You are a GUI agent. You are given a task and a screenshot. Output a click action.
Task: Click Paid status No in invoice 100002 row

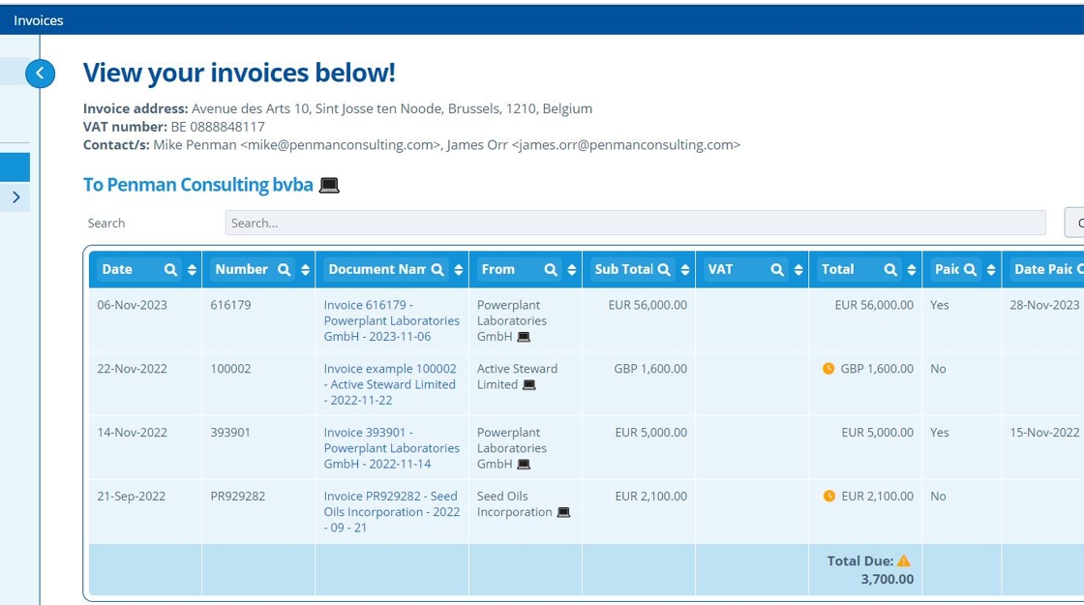(x=938, y=369)
